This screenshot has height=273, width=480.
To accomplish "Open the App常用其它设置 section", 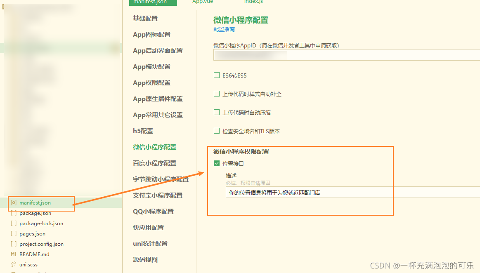I will [158, 115].
